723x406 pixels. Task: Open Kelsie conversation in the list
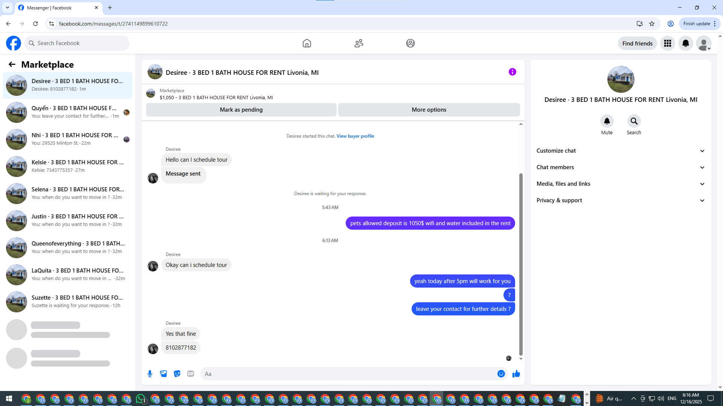(x=68, y=166)
